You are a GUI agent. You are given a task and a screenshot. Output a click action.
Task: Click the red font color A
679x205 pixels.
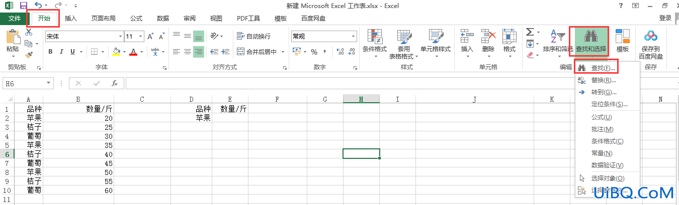click(x=133, y=52)
